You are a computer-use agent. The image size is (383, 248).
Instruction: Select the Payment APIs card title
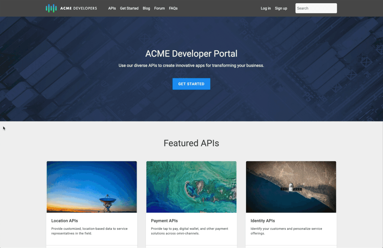[x=164, y=221]
